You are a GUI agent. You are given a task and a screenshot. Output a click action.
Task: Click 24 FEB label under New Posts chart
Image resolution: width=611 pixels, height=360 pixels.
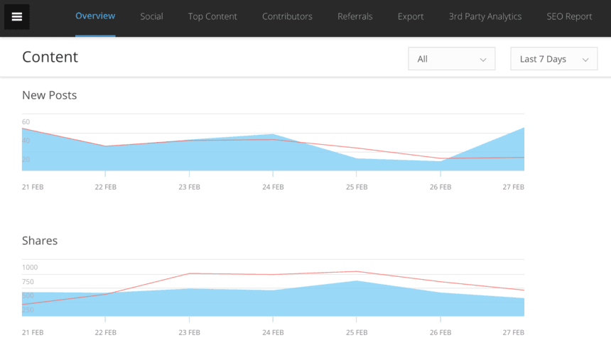pyautogui.click(x=273, y=187)
